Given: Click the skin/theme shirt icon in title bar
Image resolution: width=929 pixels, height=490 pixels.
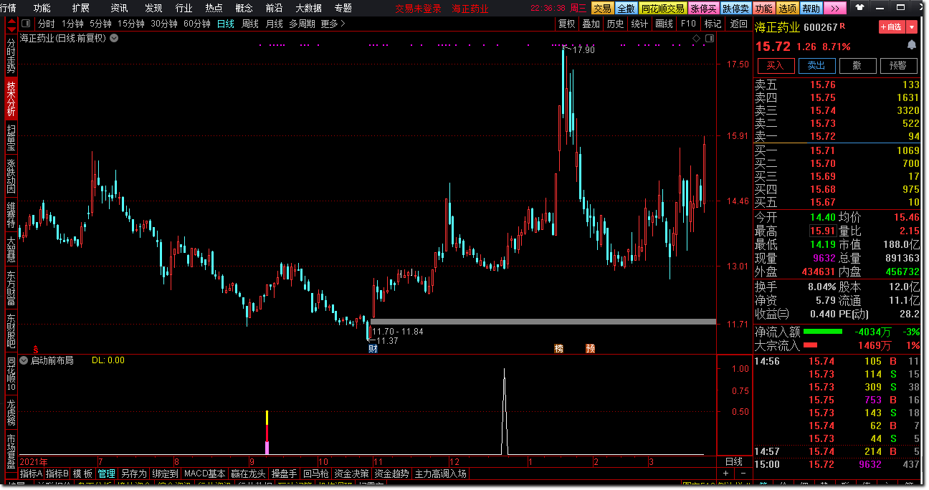Looking at the screenshot, I should (x=859, y=8).
